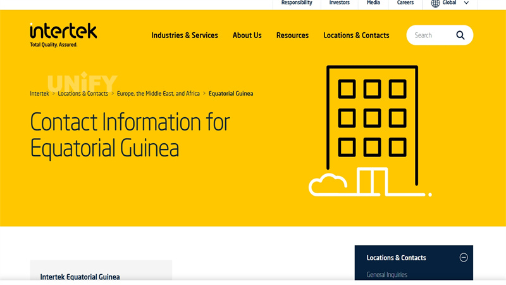Click Locations & Contacts breadcrumb link
Screen dimensions: 506x285
tap(83, 93)
